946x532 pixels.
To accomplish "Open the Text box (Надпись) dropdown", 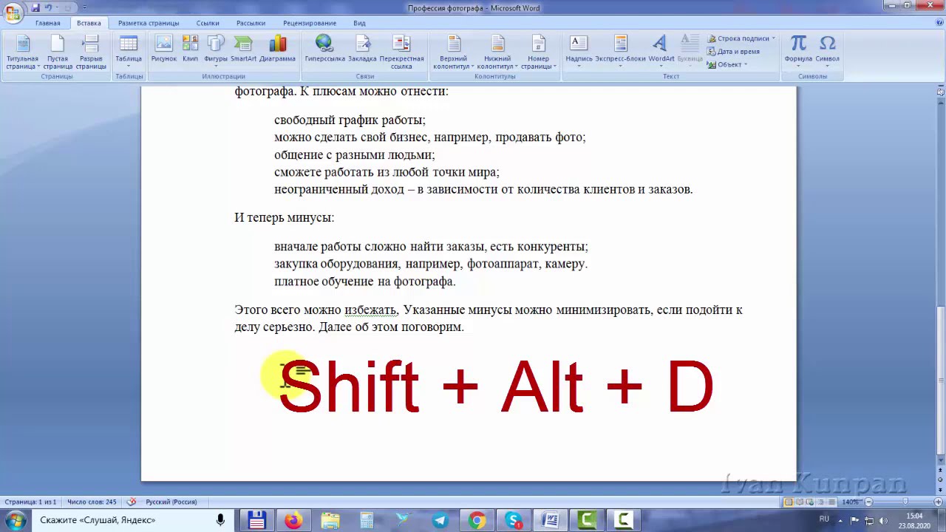I will 579,52.
